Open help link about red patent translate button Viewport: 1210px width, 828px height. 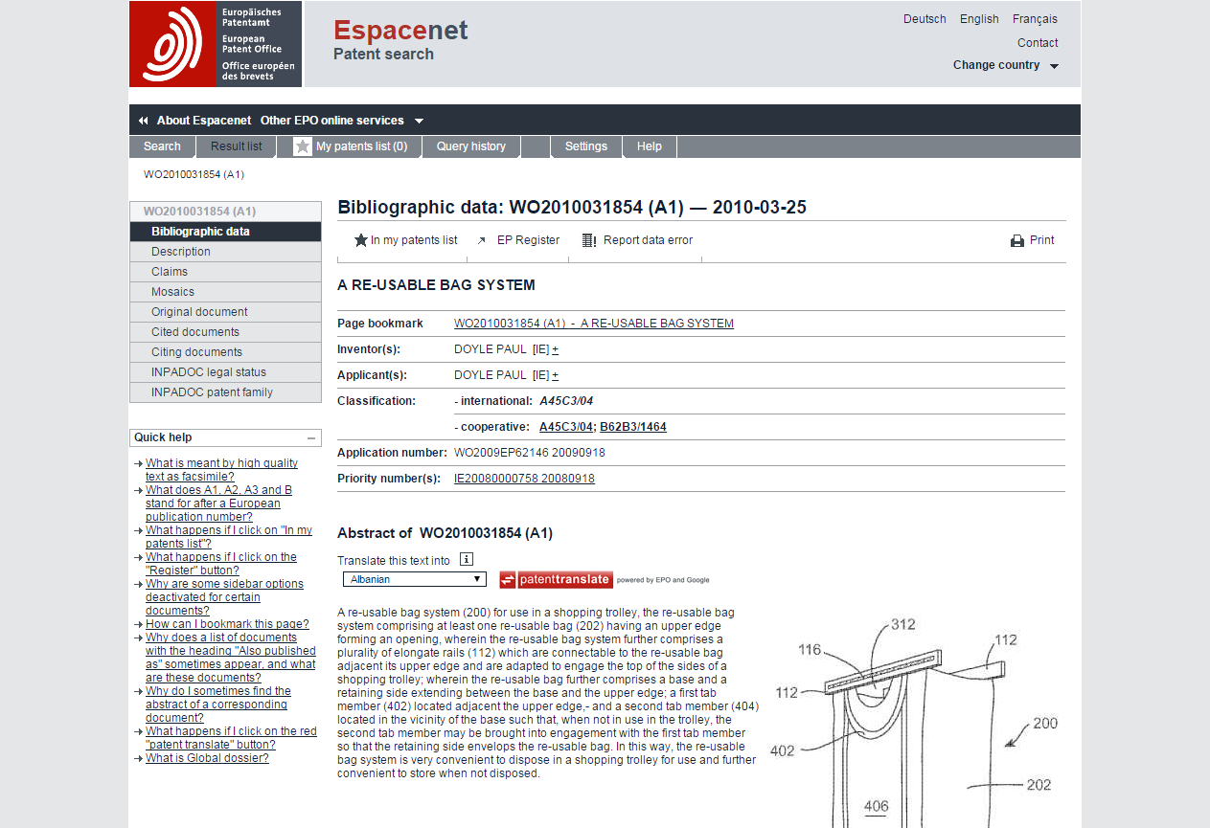(231, 738)
